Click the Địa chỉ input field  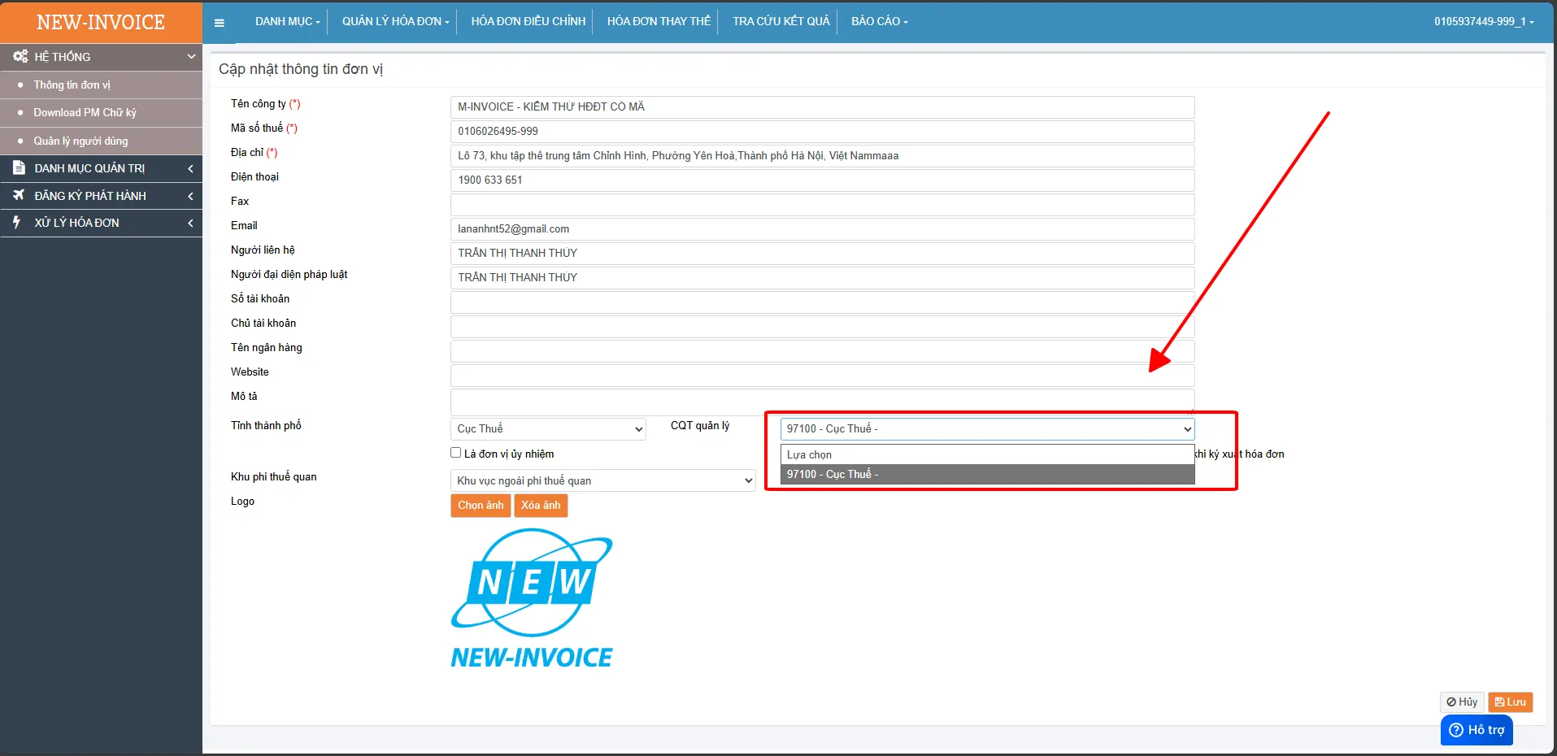point(822,155)
